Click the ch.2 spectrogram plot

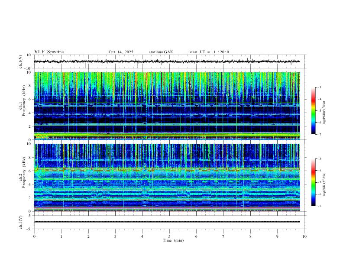click(x=167, y=178)
